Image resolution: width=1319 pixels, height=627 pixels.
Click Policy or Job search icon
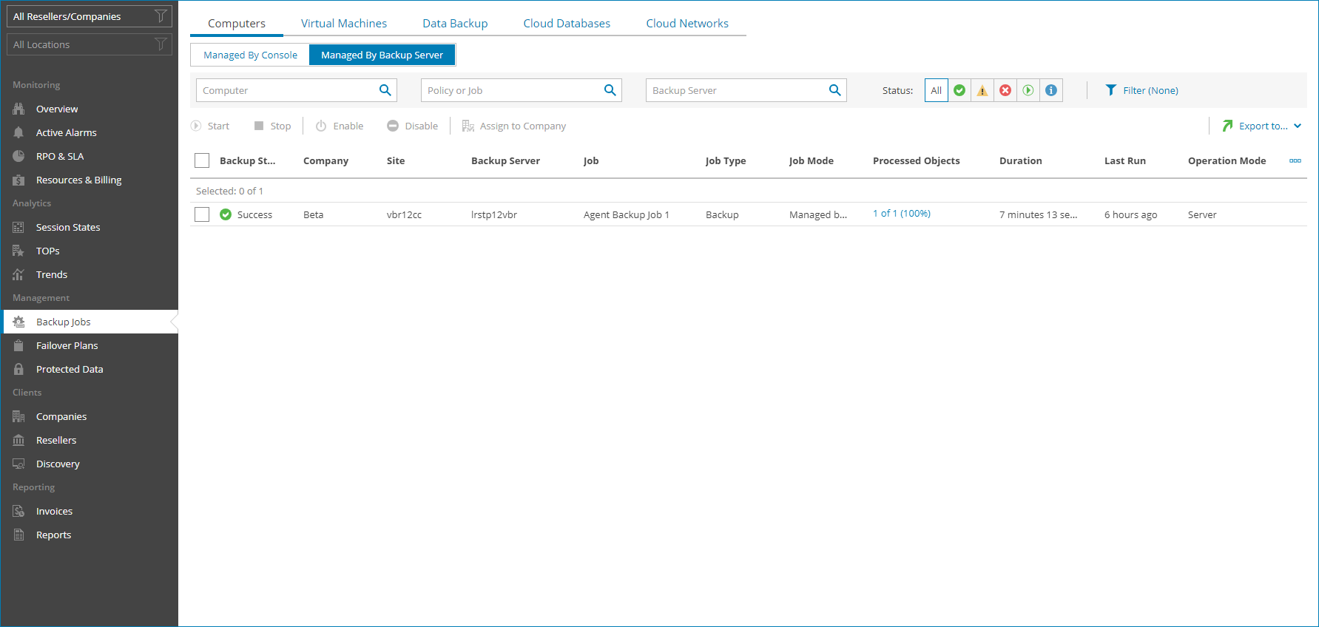pyautogui.click(x=610, y=90)
